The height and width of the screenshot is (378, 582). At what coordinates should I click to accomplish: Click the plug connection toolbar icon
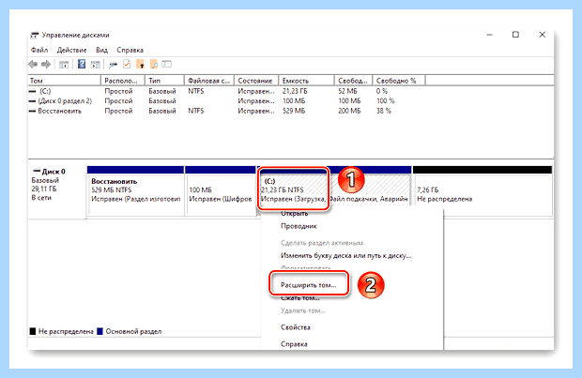point(113,65)
